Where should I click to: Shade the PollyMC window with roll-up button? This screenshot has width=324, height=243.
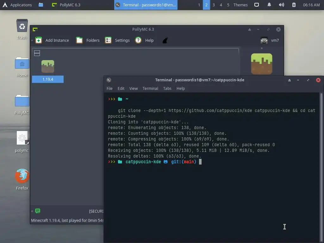(x=250, y=29)
